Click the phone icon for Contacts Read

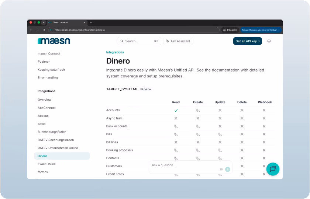pyautogui.click(x=176, y=158)
